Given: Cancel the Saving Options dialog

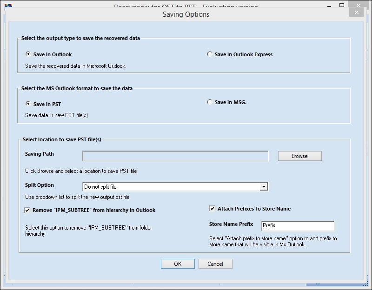Looking at the screenshot, I should point(215,264).
